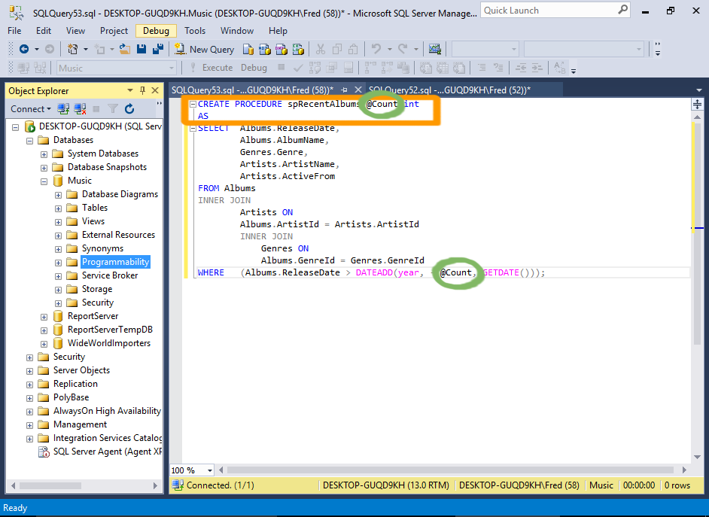The image size is (709, 517).
Task: Click the New Query toolbar button
Action: 204,49
